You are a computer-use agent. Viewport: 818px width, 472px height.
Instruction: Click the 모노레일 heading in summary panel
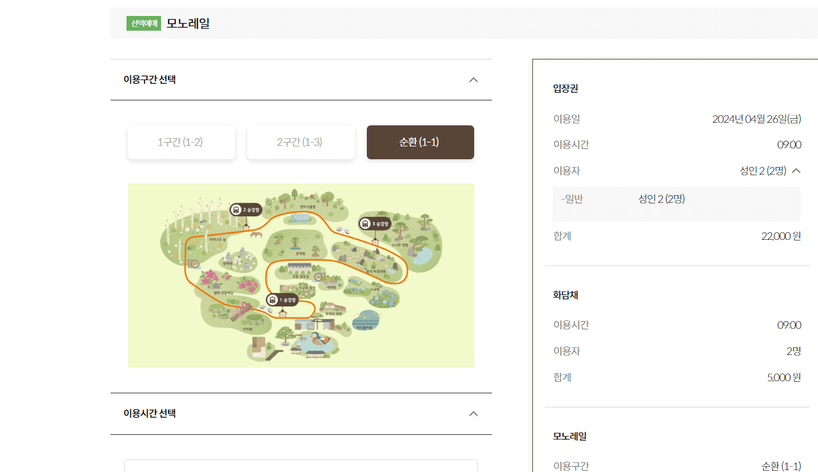coord(570,436)
